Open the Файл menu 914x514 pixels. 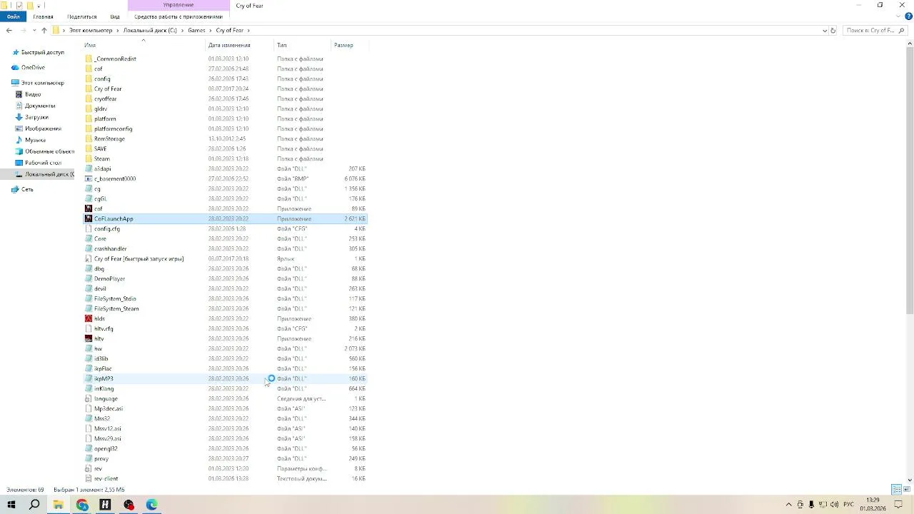[14, 16]
